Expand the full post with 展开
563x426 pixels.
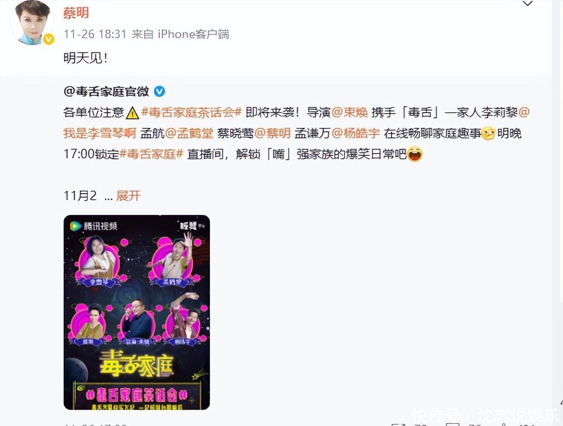coord(128,196)
